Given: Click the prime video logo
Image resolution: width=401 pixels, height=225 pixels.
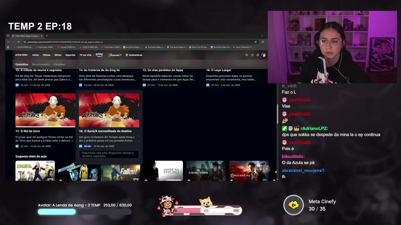Looking at the screenshot, I should pyautogui.click(x=21, y=55).
